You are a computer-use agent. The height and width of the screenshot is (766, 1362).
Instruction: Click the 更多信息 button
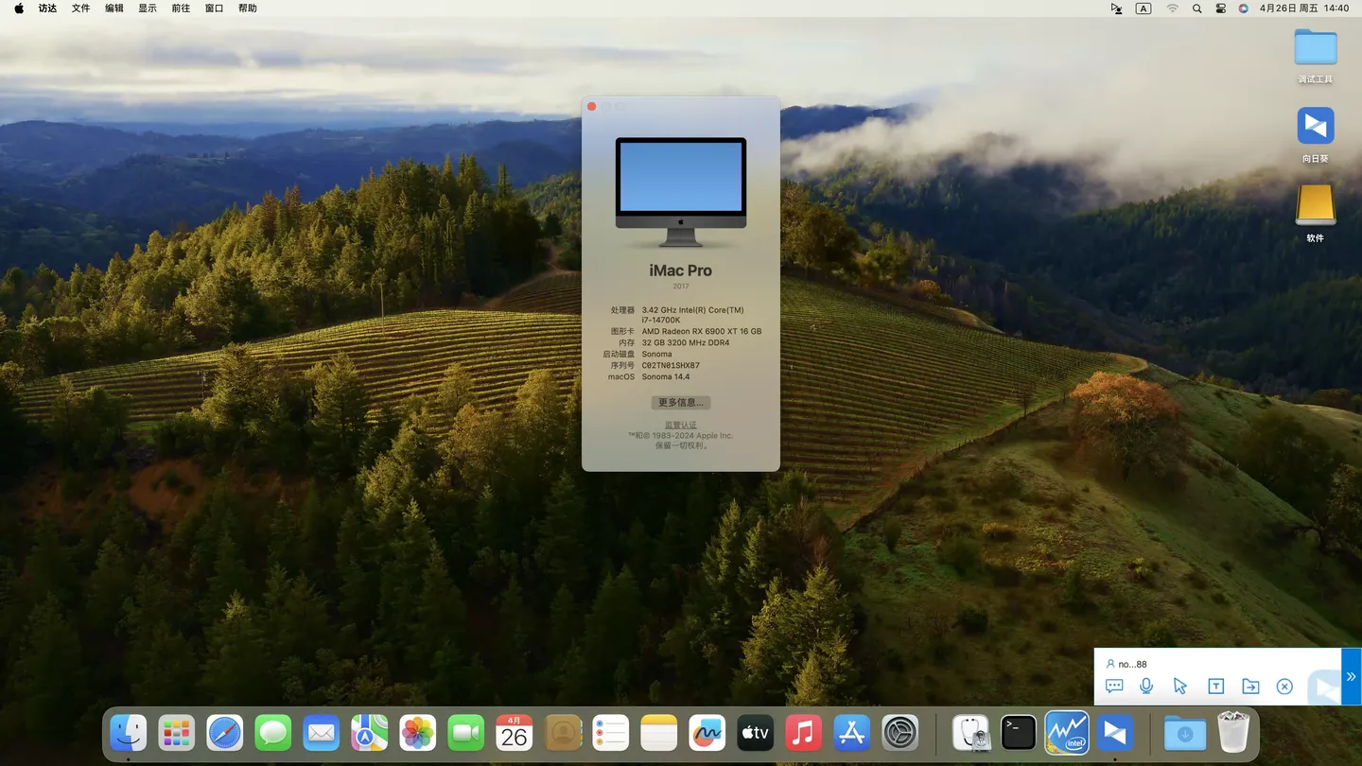point(680,403)
